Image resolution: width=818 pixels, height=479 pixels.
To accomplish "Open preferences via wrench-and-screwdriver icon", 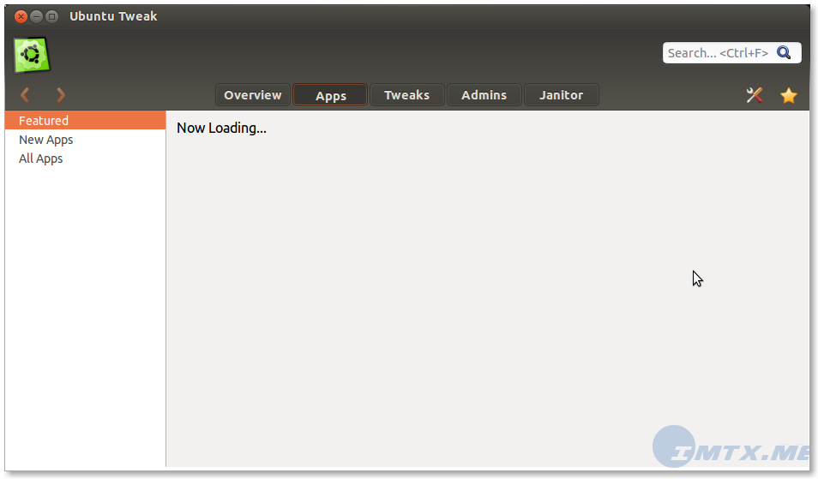I will [x=755, y=95].
